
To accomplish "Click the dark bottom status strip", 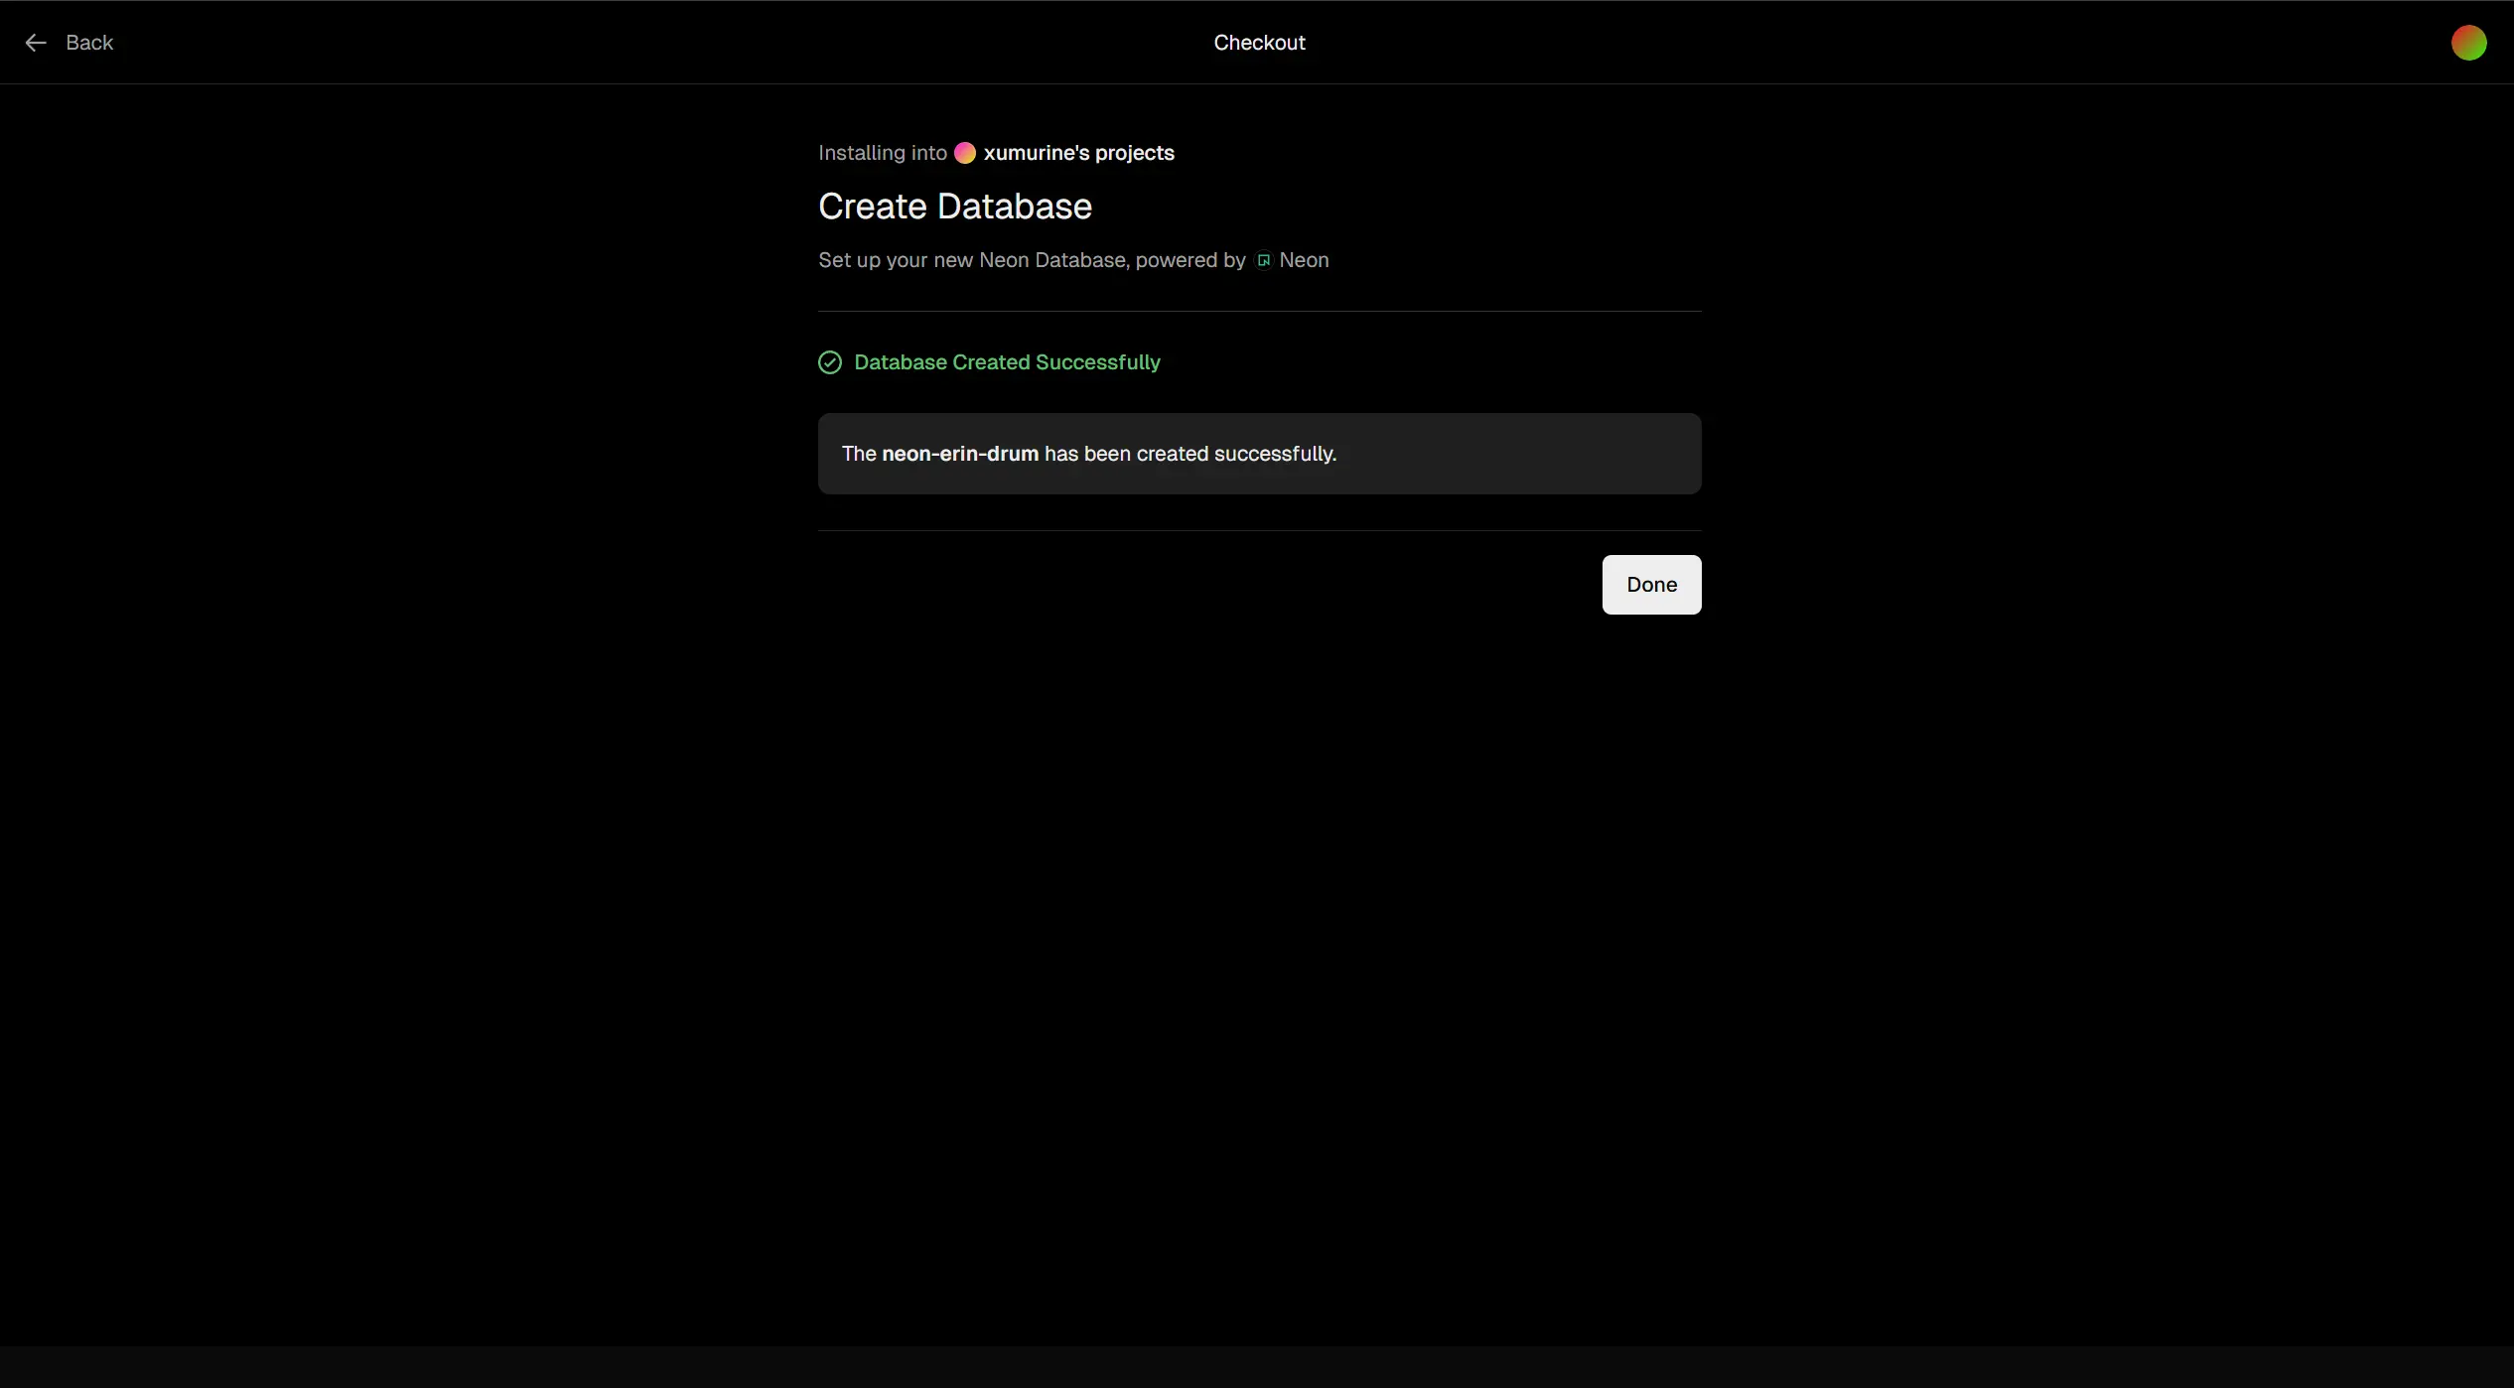I will [1257, 1366].
